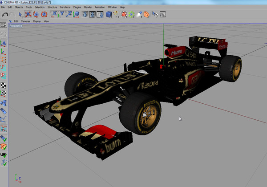Select the Animation tool filmstrip icon

pos(4,111)
